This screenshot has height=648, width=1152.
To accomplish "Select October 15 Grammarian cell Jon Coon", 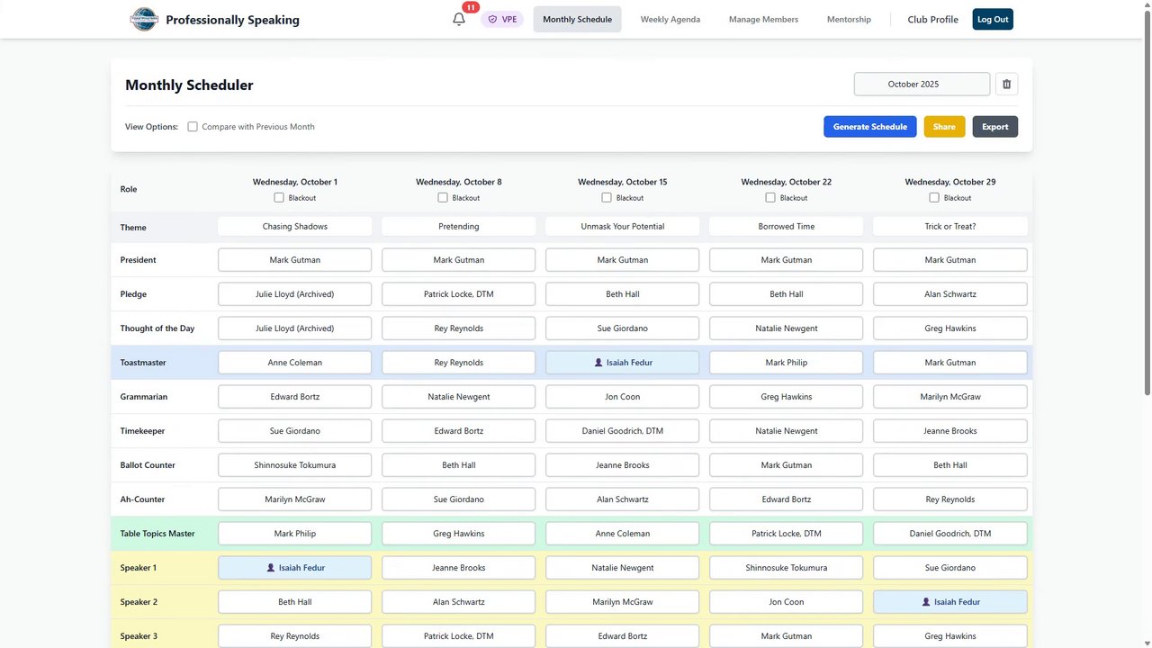I will [x=623, y=397].
